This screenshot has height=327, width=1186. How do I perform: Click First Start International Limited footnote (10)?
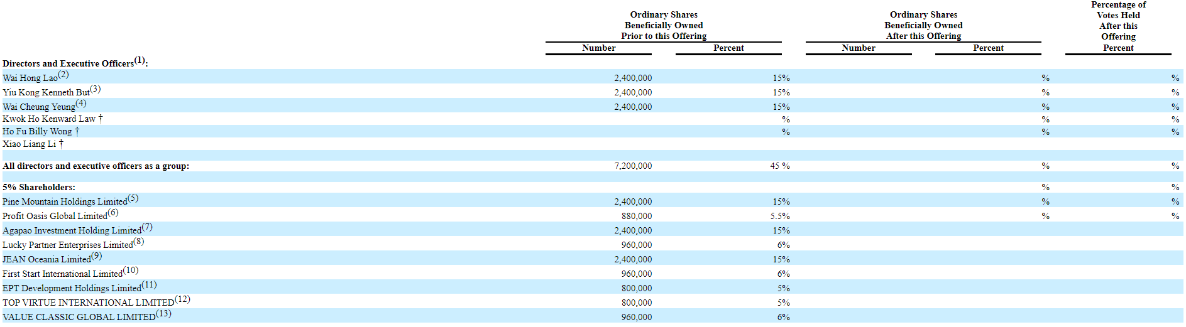pyautogui.click(x=131, y=271)
